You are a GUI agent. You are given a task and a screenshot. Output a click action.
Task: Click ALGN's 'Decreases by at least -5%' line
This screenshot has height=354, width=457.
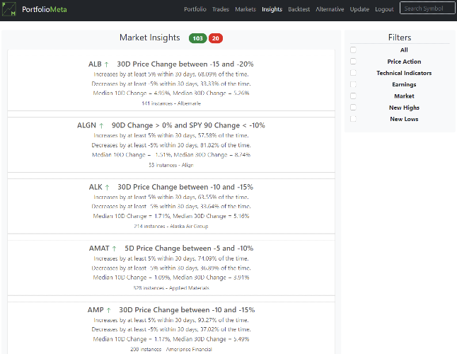(171, 145)
